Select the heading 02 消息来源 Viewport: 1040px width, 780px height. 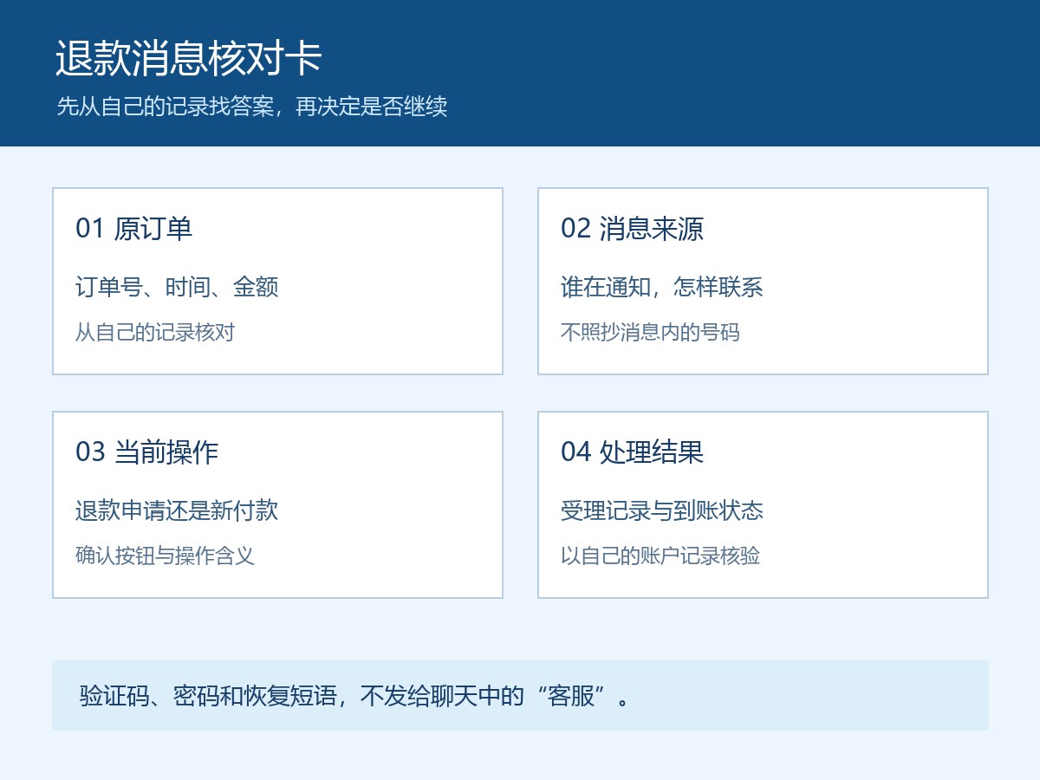tap(632, 229)
